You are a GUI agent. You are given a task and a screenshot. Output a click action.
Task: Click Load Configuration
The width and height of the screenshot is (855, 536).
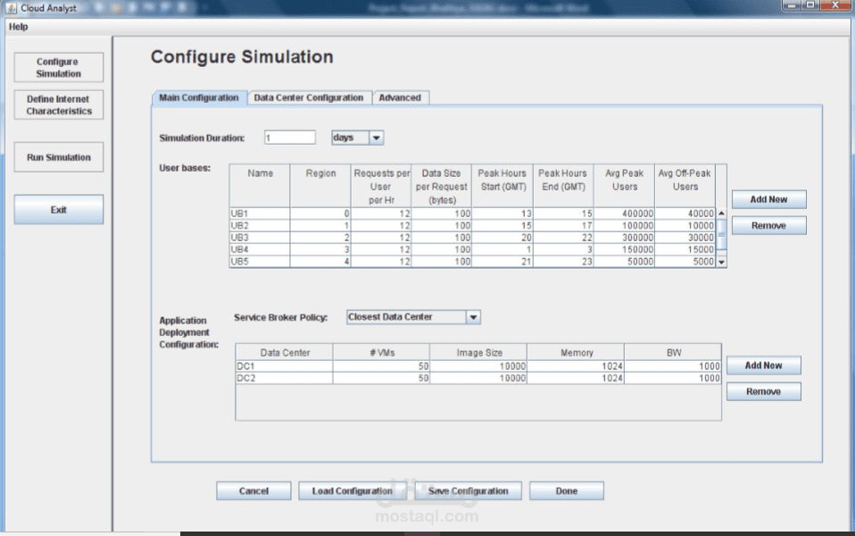tap(353, 490)
